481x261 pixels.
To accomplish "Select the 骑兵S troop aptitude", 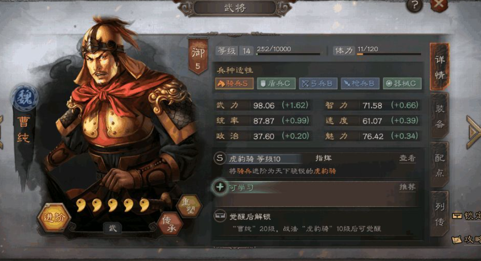I will (x=235, y=84).
